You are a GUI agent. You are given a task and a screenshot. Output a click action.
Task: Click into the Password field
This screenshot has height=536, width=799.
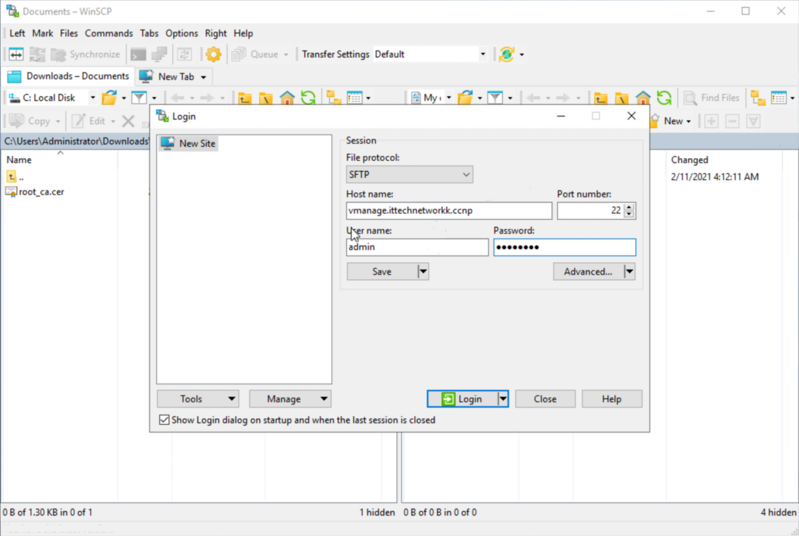[x=564, y=247]
